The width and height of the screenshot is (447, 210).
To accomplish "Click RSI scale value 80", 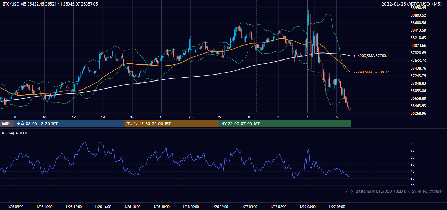I will coord(413,143).
